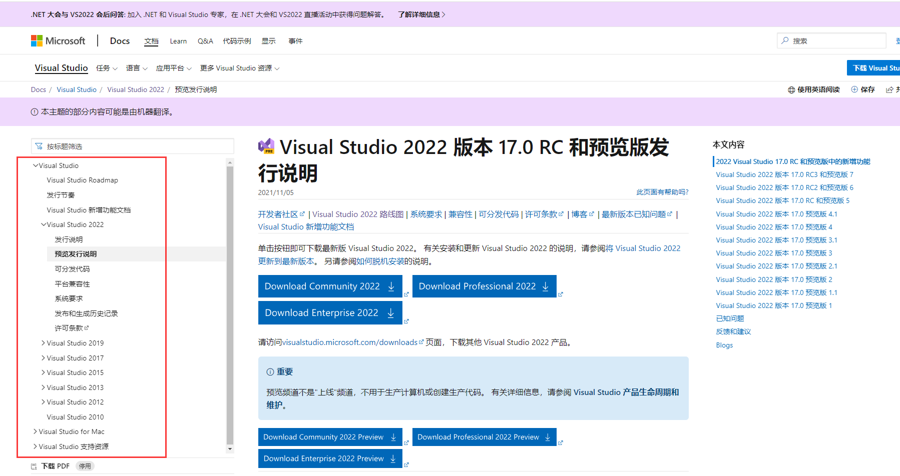Click the share arrow icon

pos(889,90)
